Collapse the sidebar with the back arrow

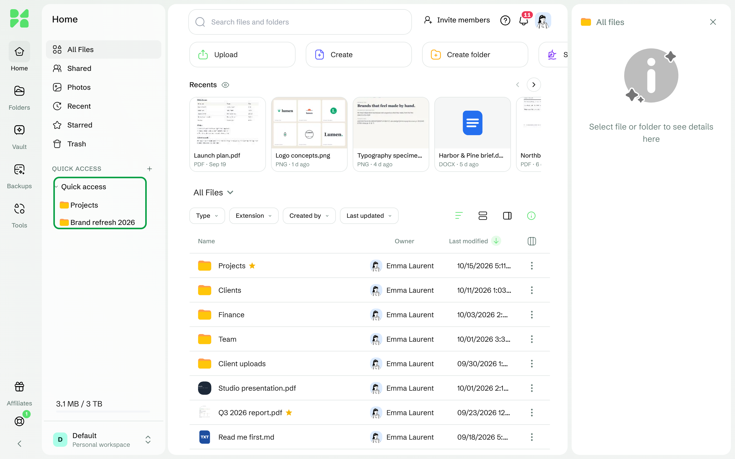(x=19, y=443)
